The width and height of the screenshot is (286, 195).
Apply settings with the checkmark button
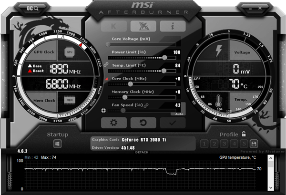tap(172, 123)
